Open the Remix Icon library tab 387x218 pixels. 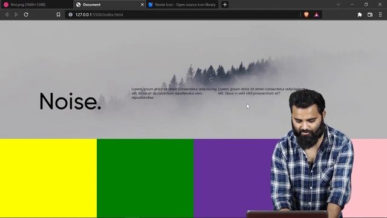[x=183, y=4]
